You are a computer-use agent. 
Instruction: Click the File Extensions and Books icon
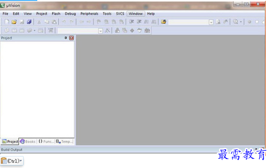[117, 30]
